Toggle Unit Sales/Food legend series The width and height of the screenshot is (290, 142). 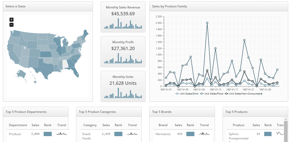click(x=212, y=94)
